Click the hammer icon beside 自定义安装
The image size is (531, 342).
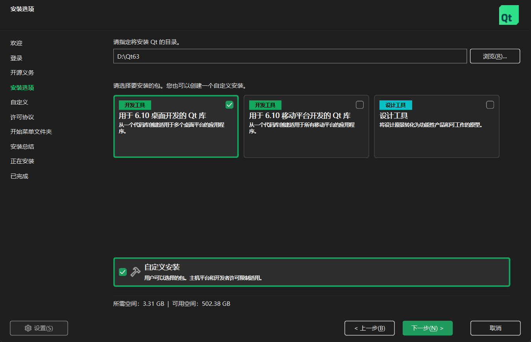tap(135, 272)
